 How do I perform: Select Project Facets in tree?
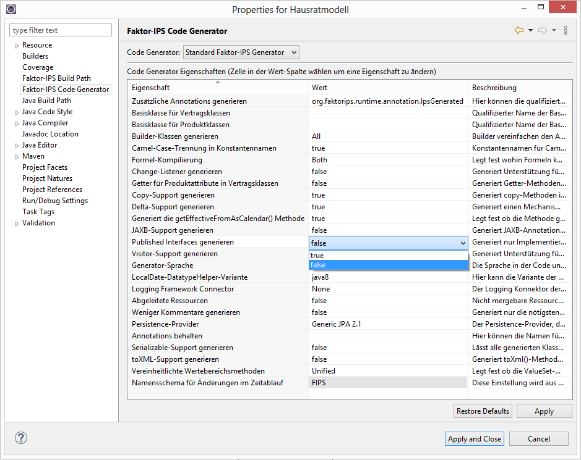coord(45,167)
